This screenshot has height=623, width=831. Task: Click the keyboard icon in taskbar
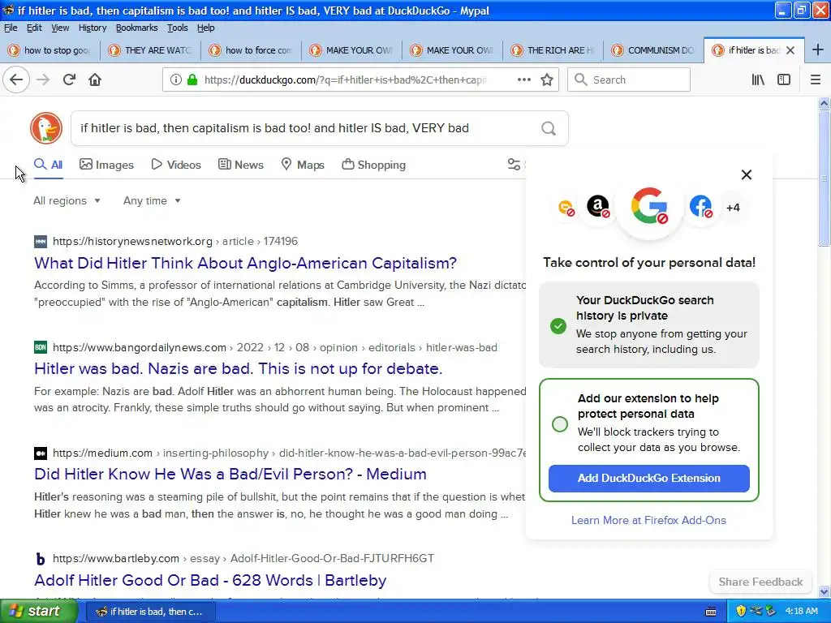tap(711, 612)
